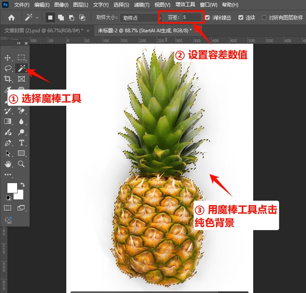Screen dimensions: 306x293
Task: Choose Subtract from Selection mode button
Action: [72, 18]
